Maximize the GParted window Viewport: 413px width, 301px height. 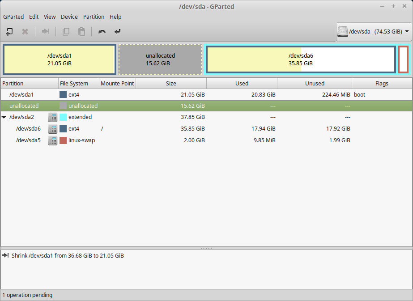(393, 6)
